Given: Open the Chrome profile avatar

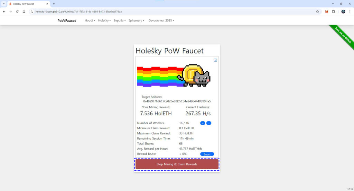Looking at the screenshot, I should (x=343, y=11).
